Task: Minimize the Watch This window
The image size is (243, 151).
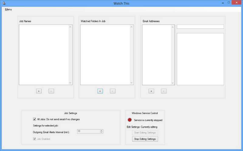Action: 223,3
